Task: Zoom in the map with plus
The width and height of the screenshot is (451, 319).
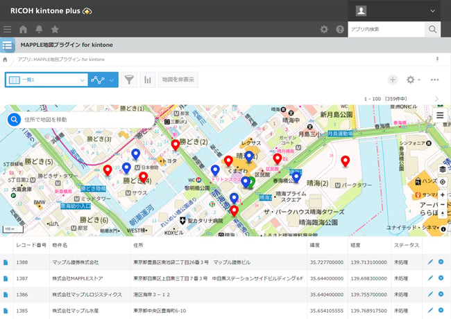Action: click(x=443, y=194)
